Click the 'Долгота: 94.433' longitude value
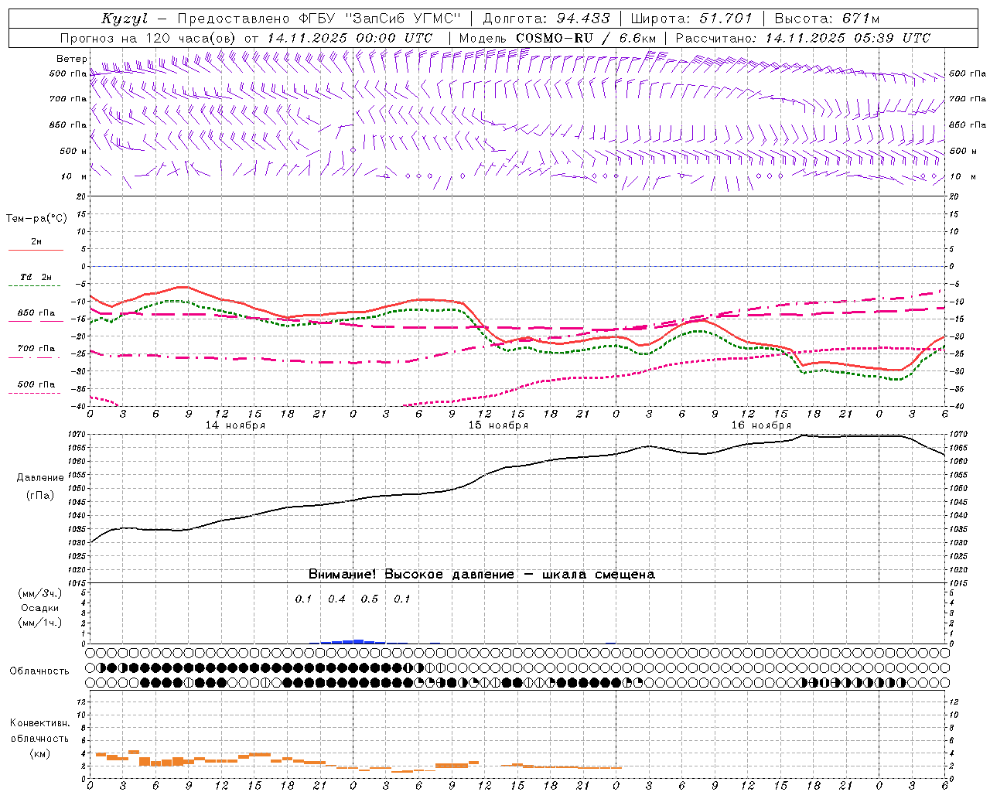 coord(547,19)
